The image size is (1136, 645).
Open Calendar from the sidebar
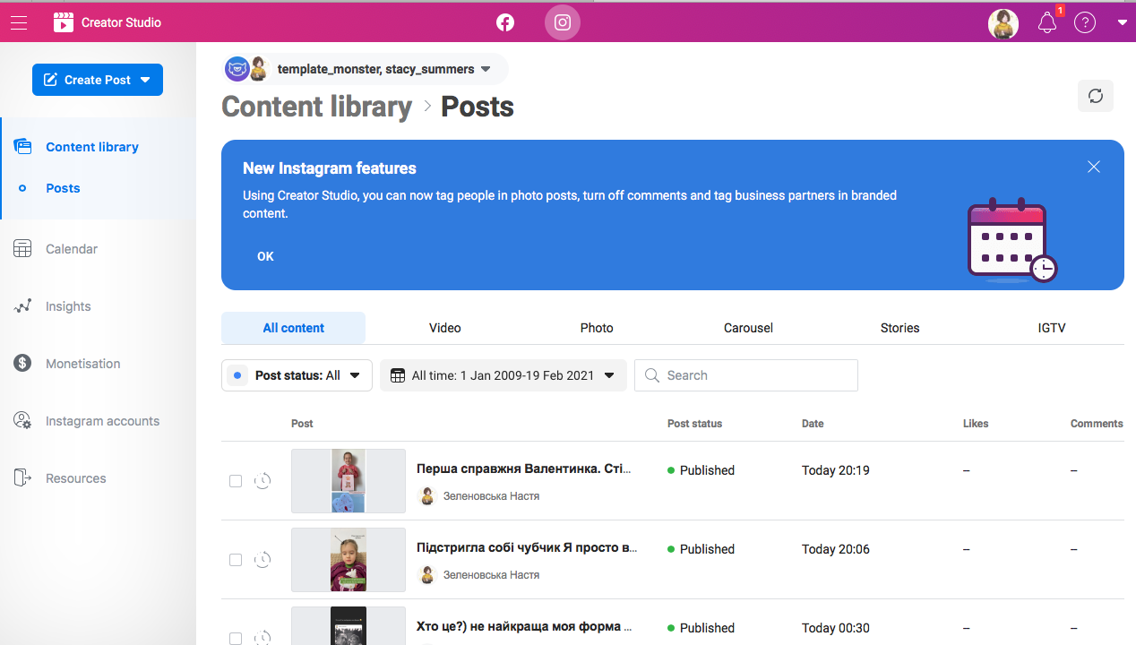(x=72, y=249)
